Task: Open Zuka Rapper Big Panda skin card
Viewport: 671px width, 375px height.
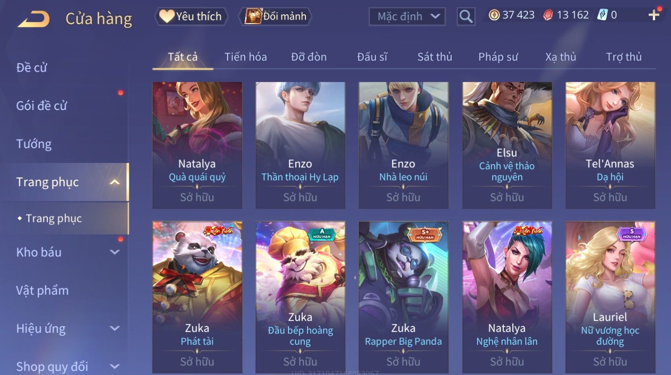Action: tap(403, 297)
